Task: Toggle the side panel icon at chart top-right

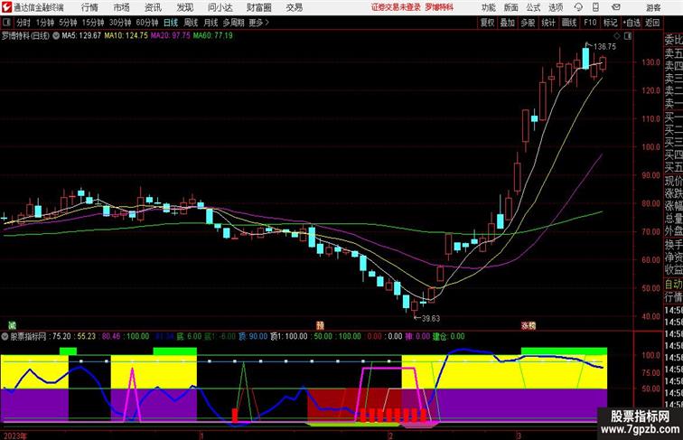Action: (x=628, y=36)
